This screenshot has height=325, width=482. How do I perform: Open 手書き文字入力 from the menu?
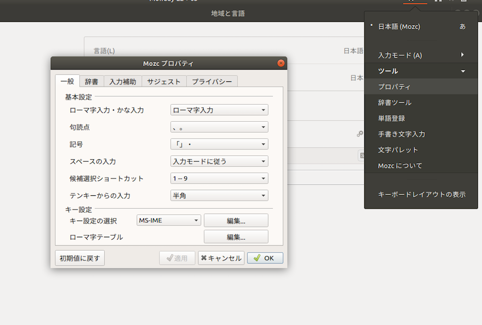click(421, 134)
